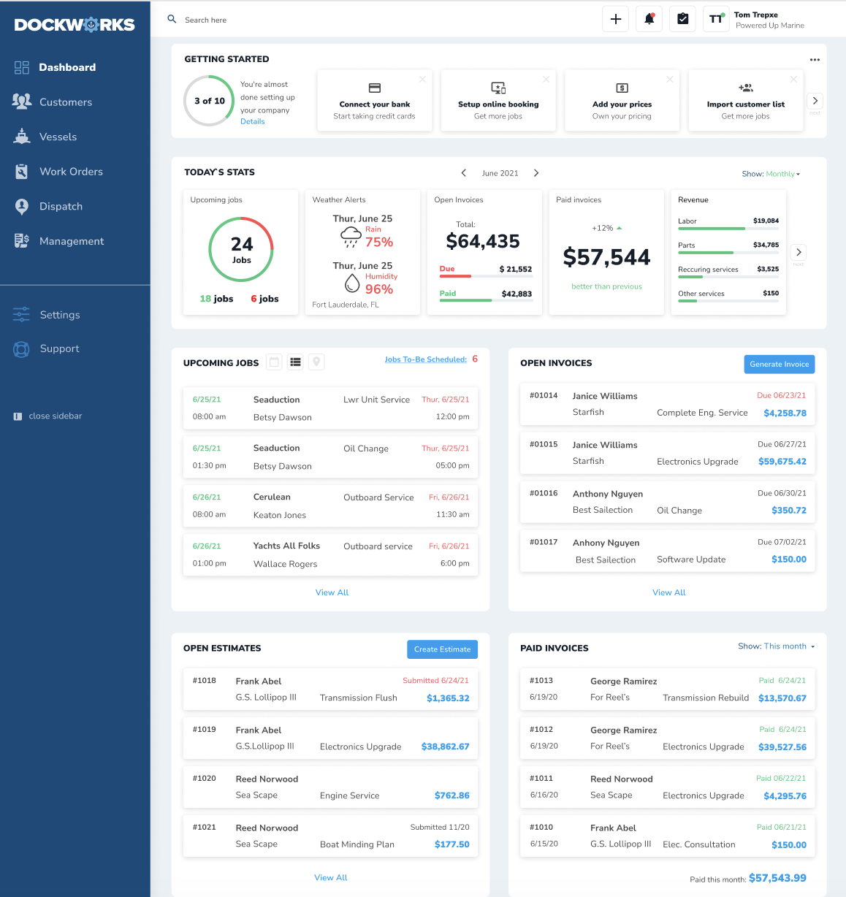Select the list view icon in Upcoming Jobs

pos(295,362)
